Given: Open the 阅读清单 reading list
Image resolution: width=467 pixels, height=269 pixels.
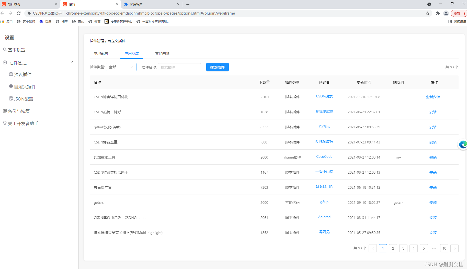Looking at the screenshot, I should click(x=457, y=21).
